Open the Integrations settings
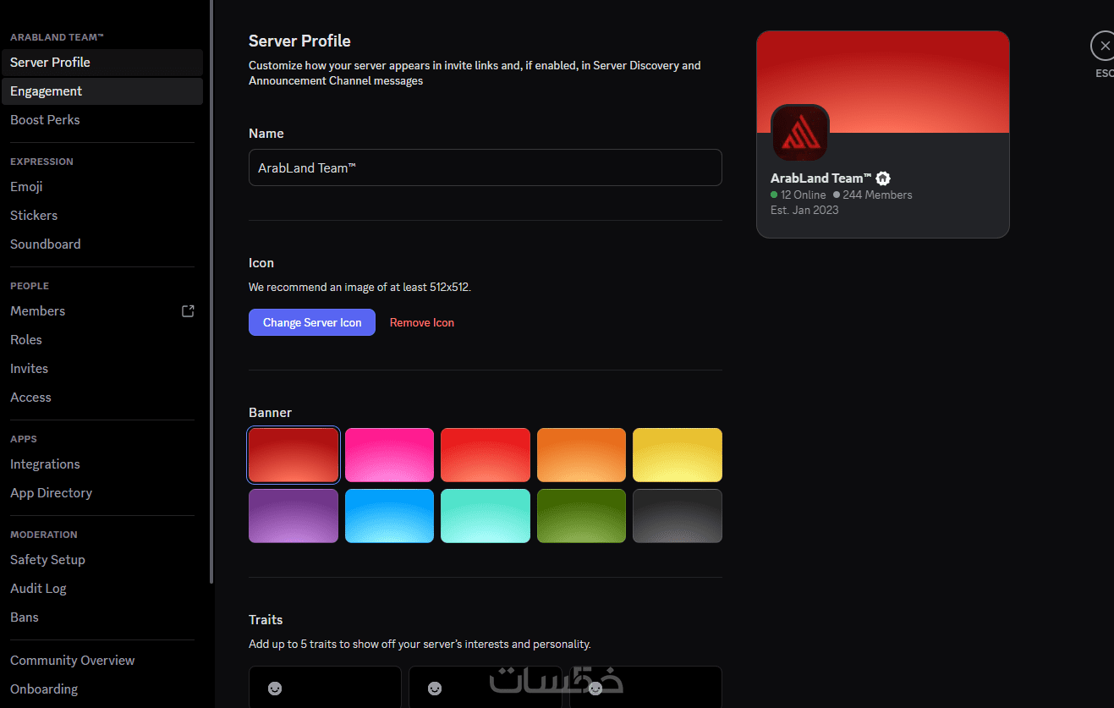Screen dimensions: 1114x708 [x=102, y=464]
